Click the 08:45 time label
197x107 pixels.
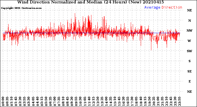click(68, 101)
